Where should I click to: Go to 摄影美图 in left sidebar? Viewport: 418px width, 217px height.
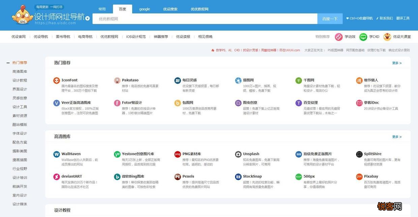[x=20, y=151]
